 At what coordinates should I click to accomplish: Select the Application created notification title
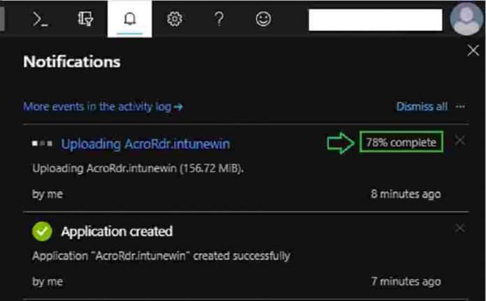point(117,231)
